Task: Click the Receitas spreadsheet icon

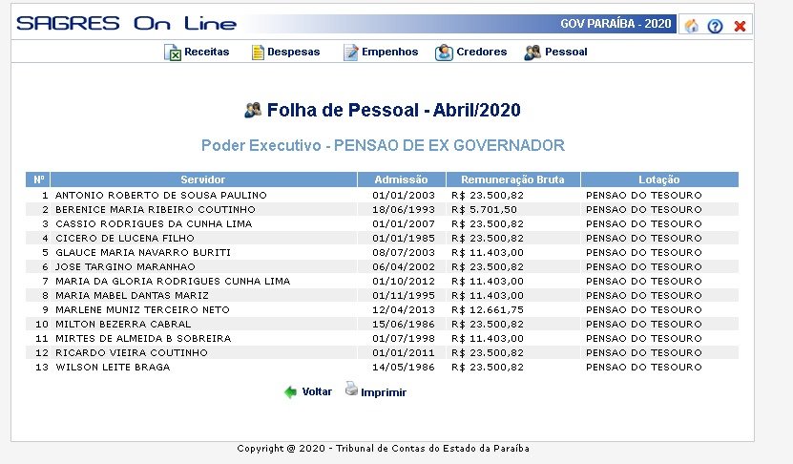Action: pos(173,53)
